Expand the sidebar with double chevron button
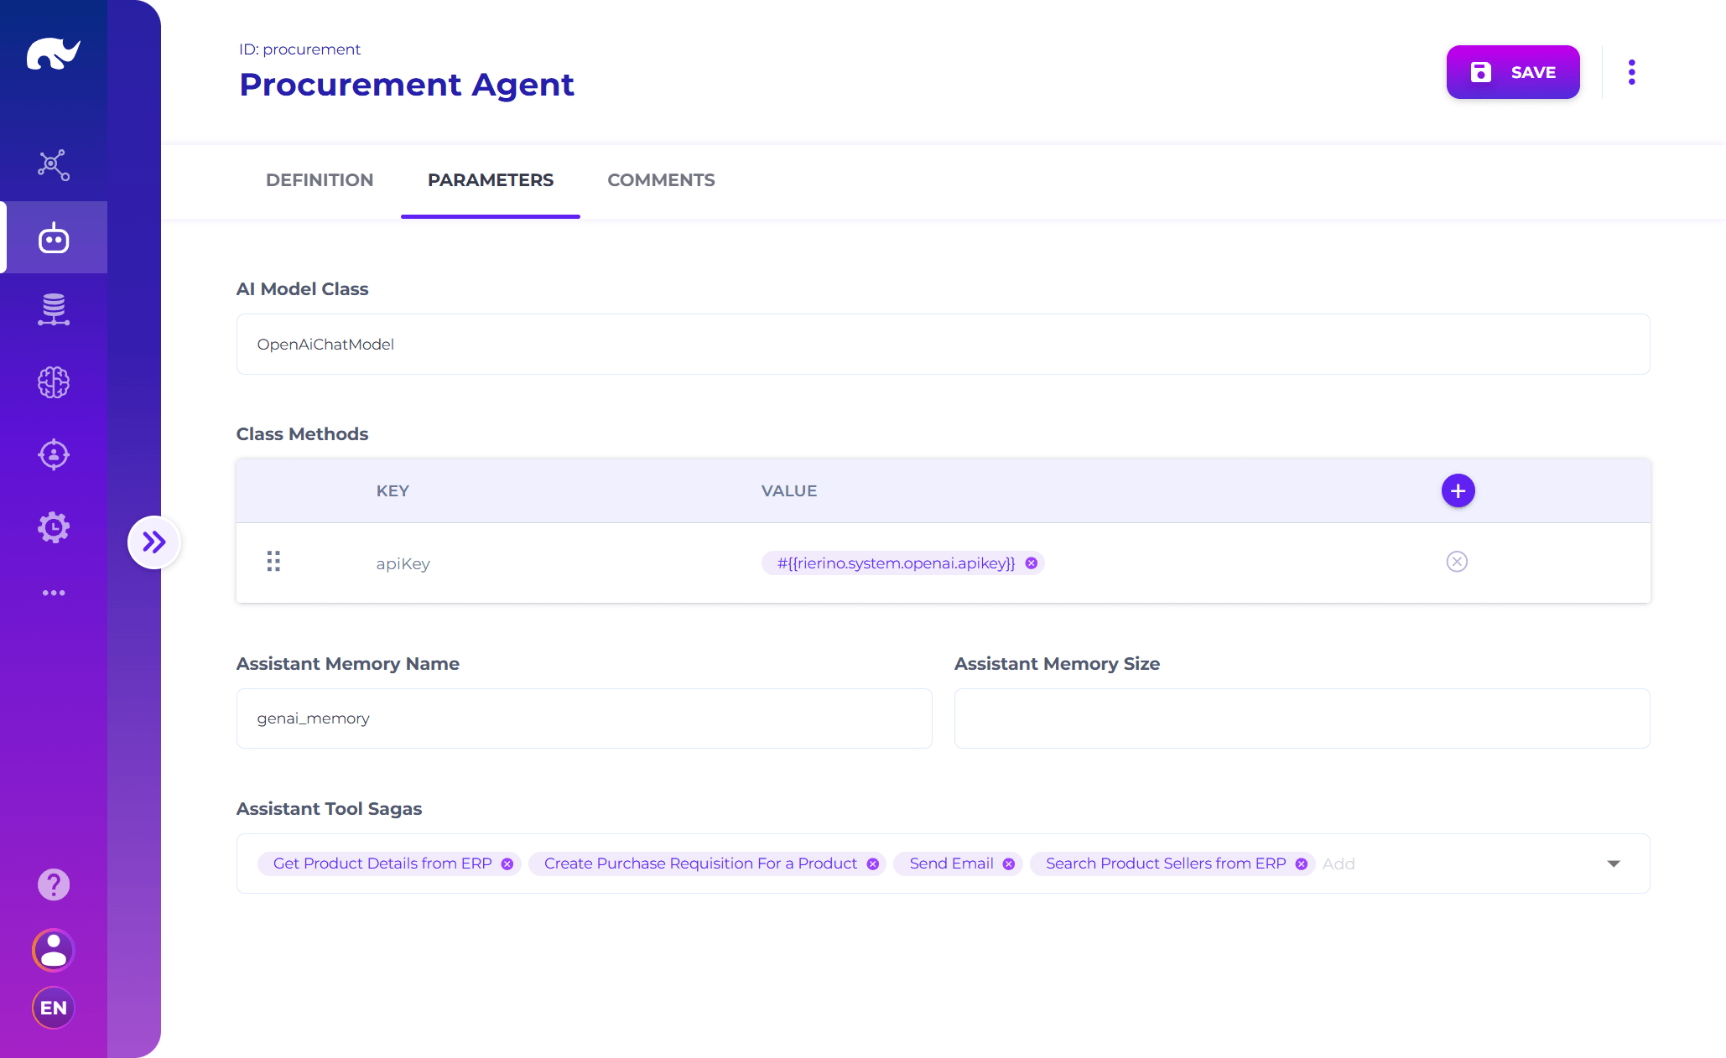This screenshot has width=1726, height=1058. pos(153,542)
